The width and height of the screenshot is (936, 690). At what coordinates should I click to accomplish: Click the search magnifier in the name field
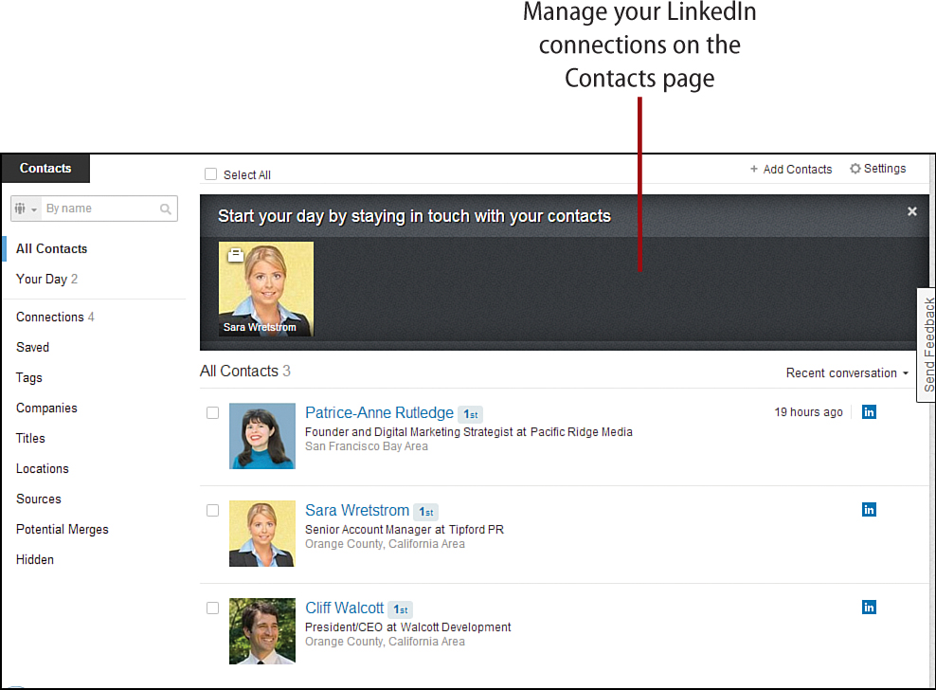coord(166,209)
